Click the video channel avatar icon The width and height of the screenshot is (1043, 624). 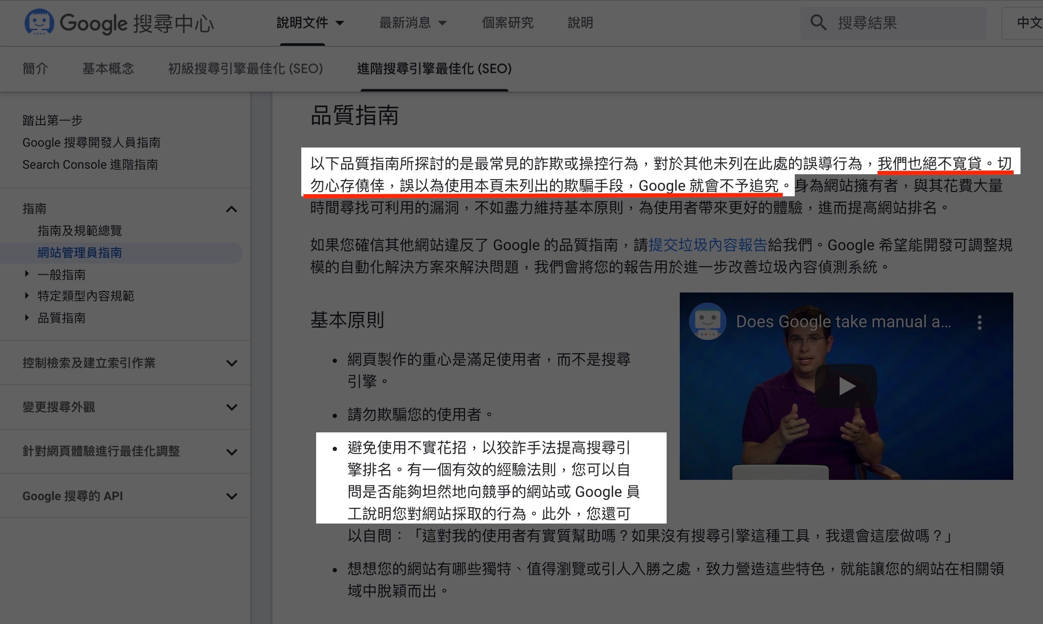(x=707, y=321)
